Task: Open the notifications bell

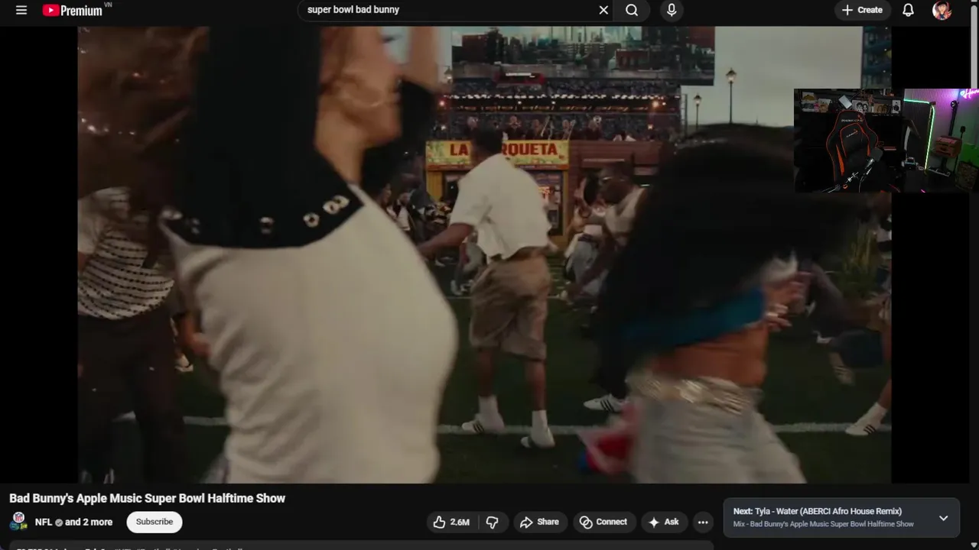Action: point(908,10)
